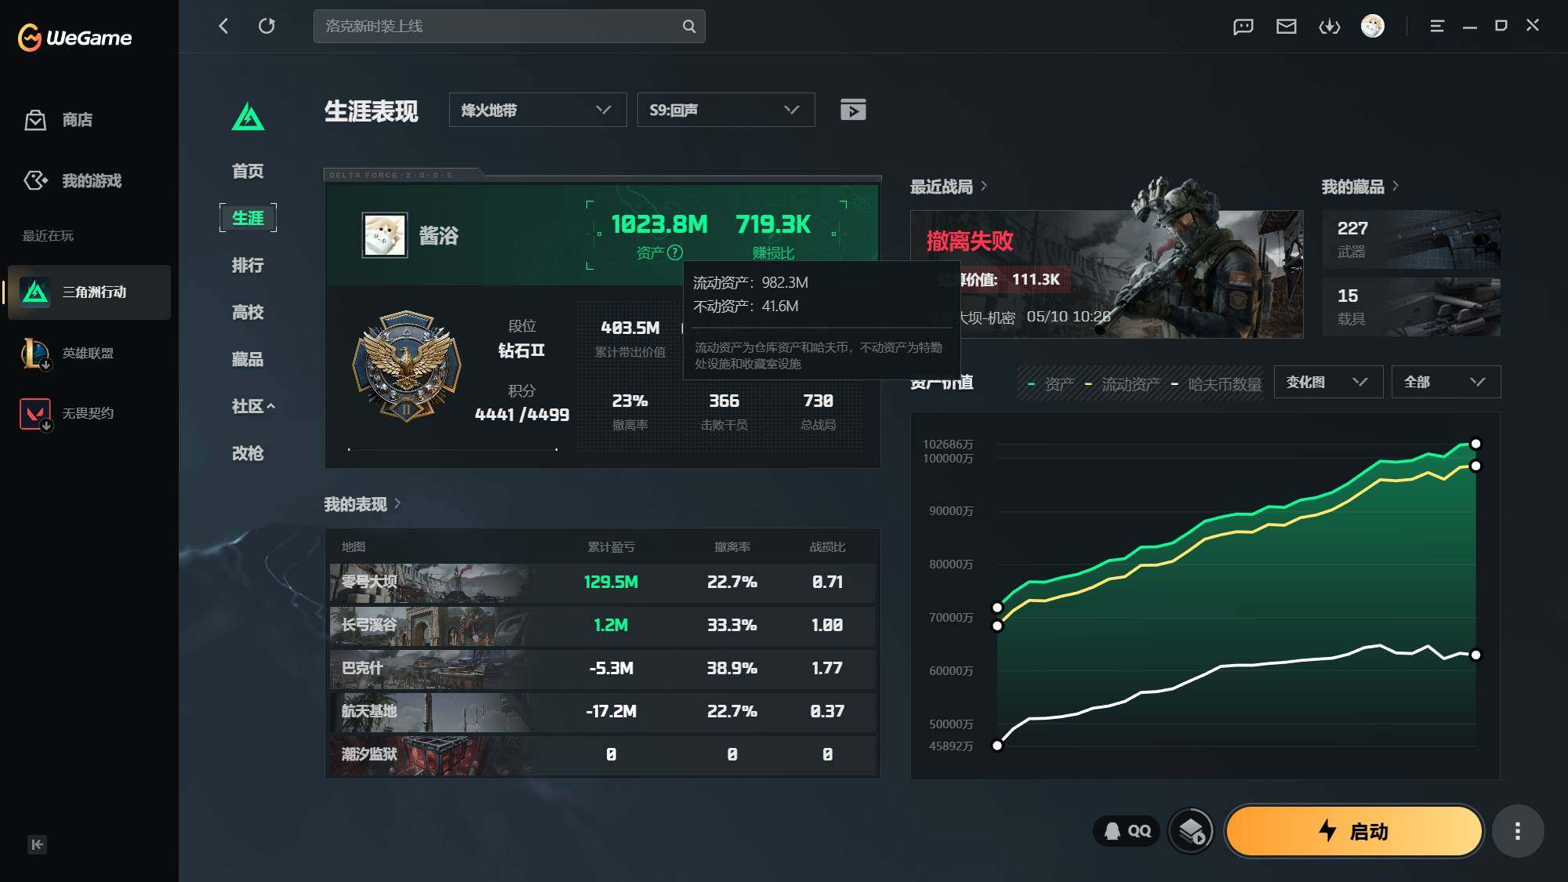The height and width of the screenshot is (882, 1568).
Task: Switch to the 藏品 tab
Action: (x=248, y=359)
